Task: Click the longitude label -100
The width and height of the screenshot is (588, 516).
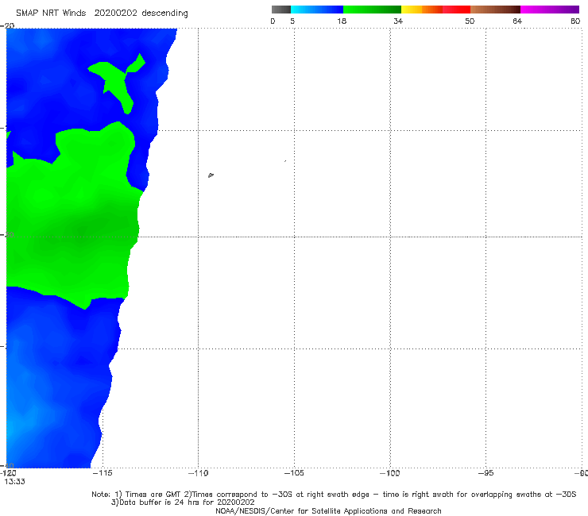Action: point(389,473)
